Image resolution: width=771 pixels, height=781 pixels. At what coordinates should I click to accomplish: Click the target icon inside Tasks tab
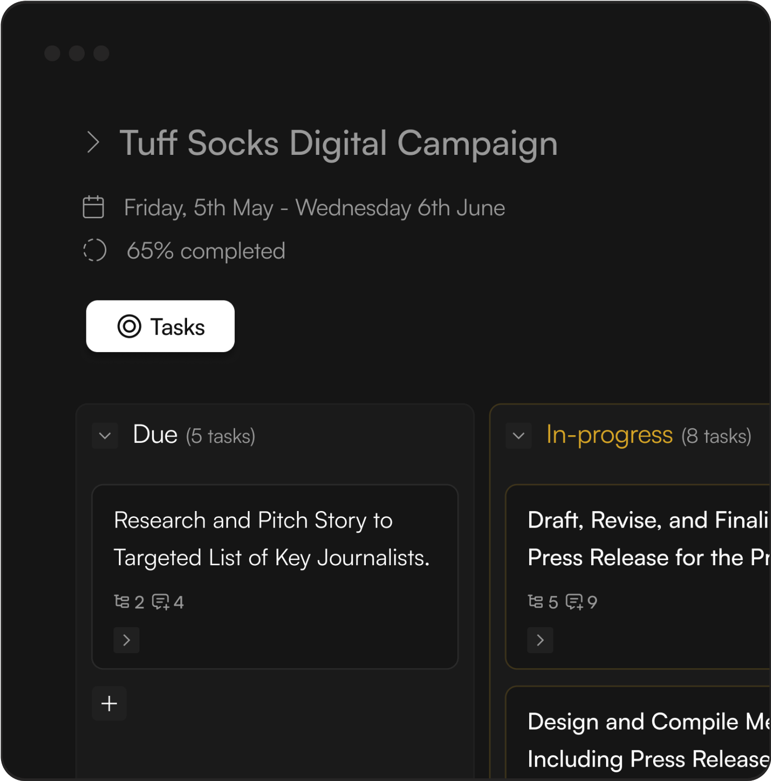click(x=129, y=327)
